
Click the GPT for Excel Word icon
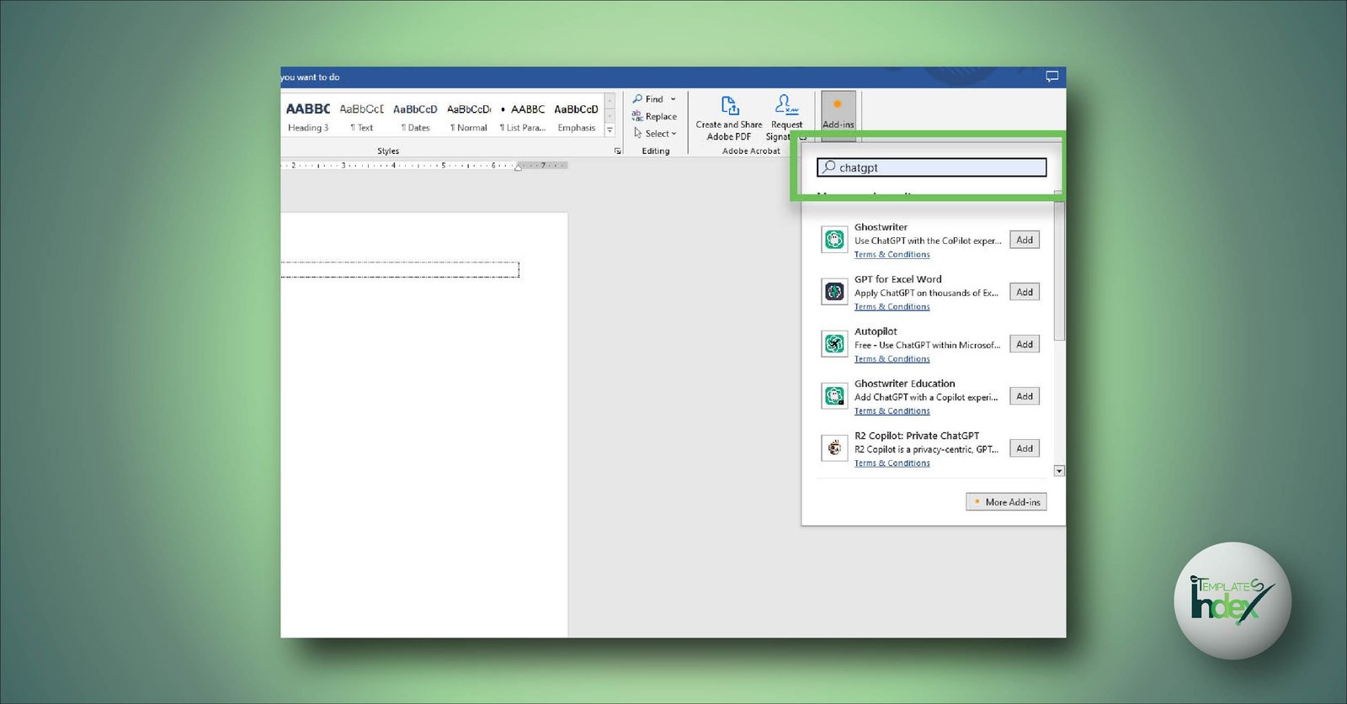click(x=834, y=292)
